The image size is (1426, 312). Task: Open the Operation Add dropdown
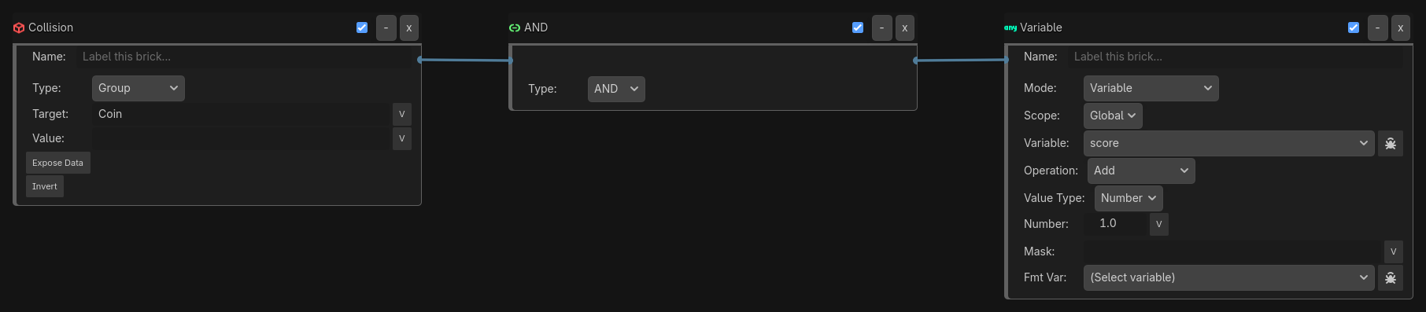[x=1141, y=171]
